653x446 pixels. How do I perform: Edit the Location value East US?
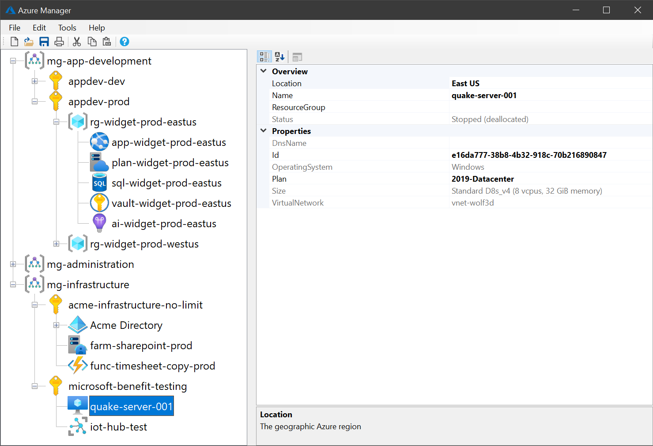551,83
